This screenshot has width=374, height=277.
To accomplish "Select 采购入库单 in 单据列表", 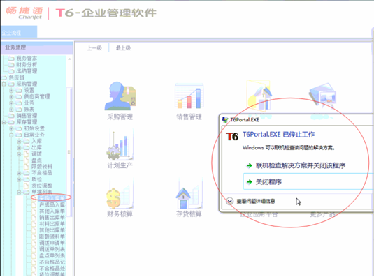I will (52, 198).
